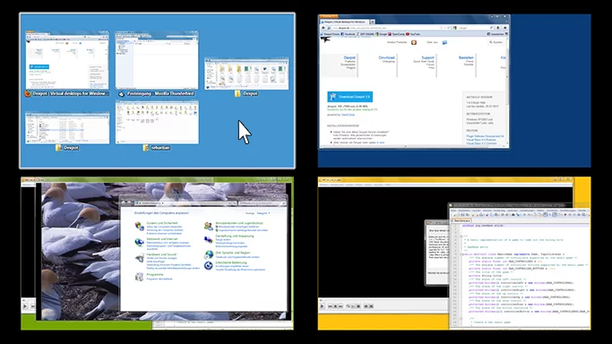Select the Dexpot Virtual desktops browser tab
The width and height of the screenshot is (612, 344).
coord(345,21)
